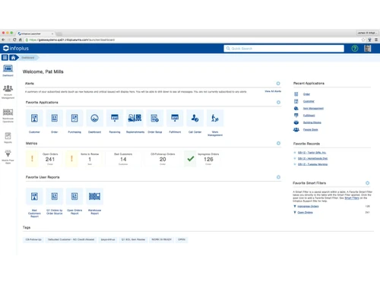
Task: Open the Bad Customers 14 metric
Action: (x=123, y=159)
